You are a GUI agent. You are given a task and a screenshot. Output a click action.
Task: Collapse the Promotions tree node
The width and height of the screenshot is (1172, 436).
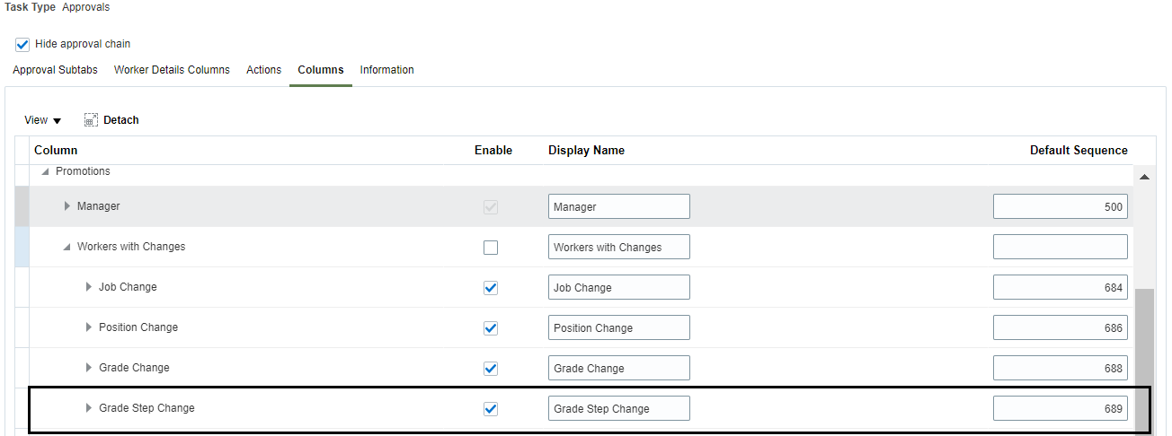click(45, 171)
